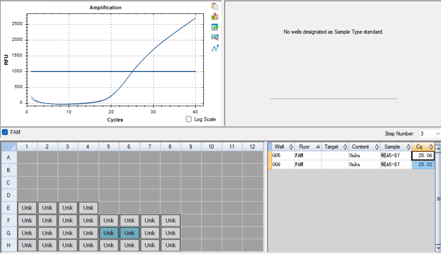441x254 pixels.
Task: Click the FAM cell in the G05 row
Action: click(x=308, y=156)
